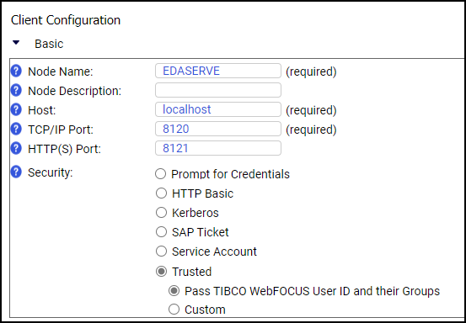Open help icon beside Node Description
The width and height of the screenshot is (466, 323).
(16, 91)
